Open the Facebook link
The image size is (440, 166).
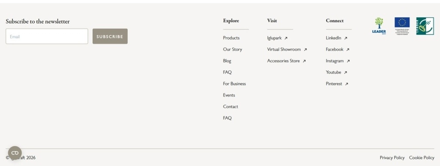point(334,49)
